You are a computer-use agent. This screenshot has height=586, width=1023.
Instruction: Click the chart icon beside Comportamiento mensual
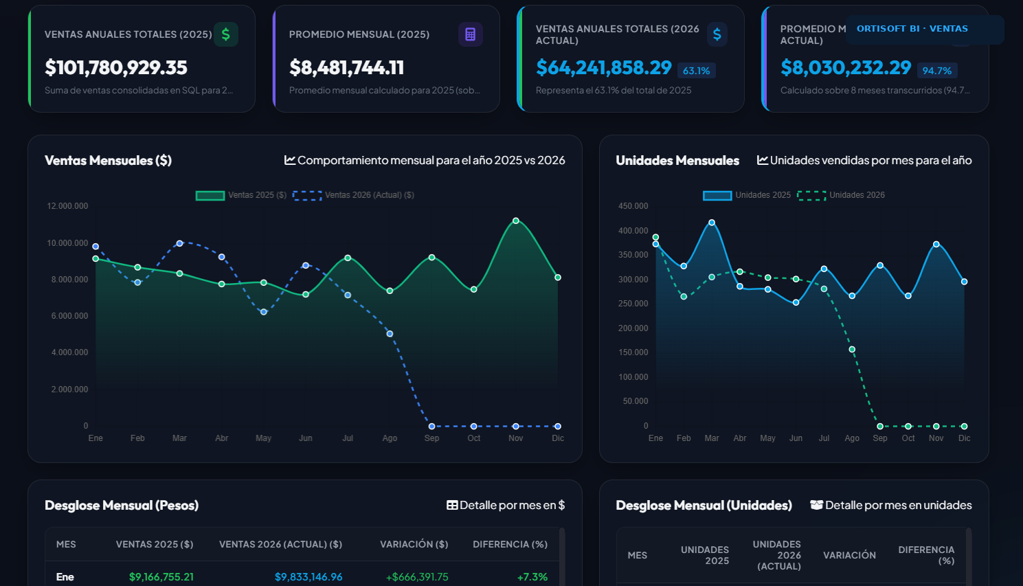(290, 160)
